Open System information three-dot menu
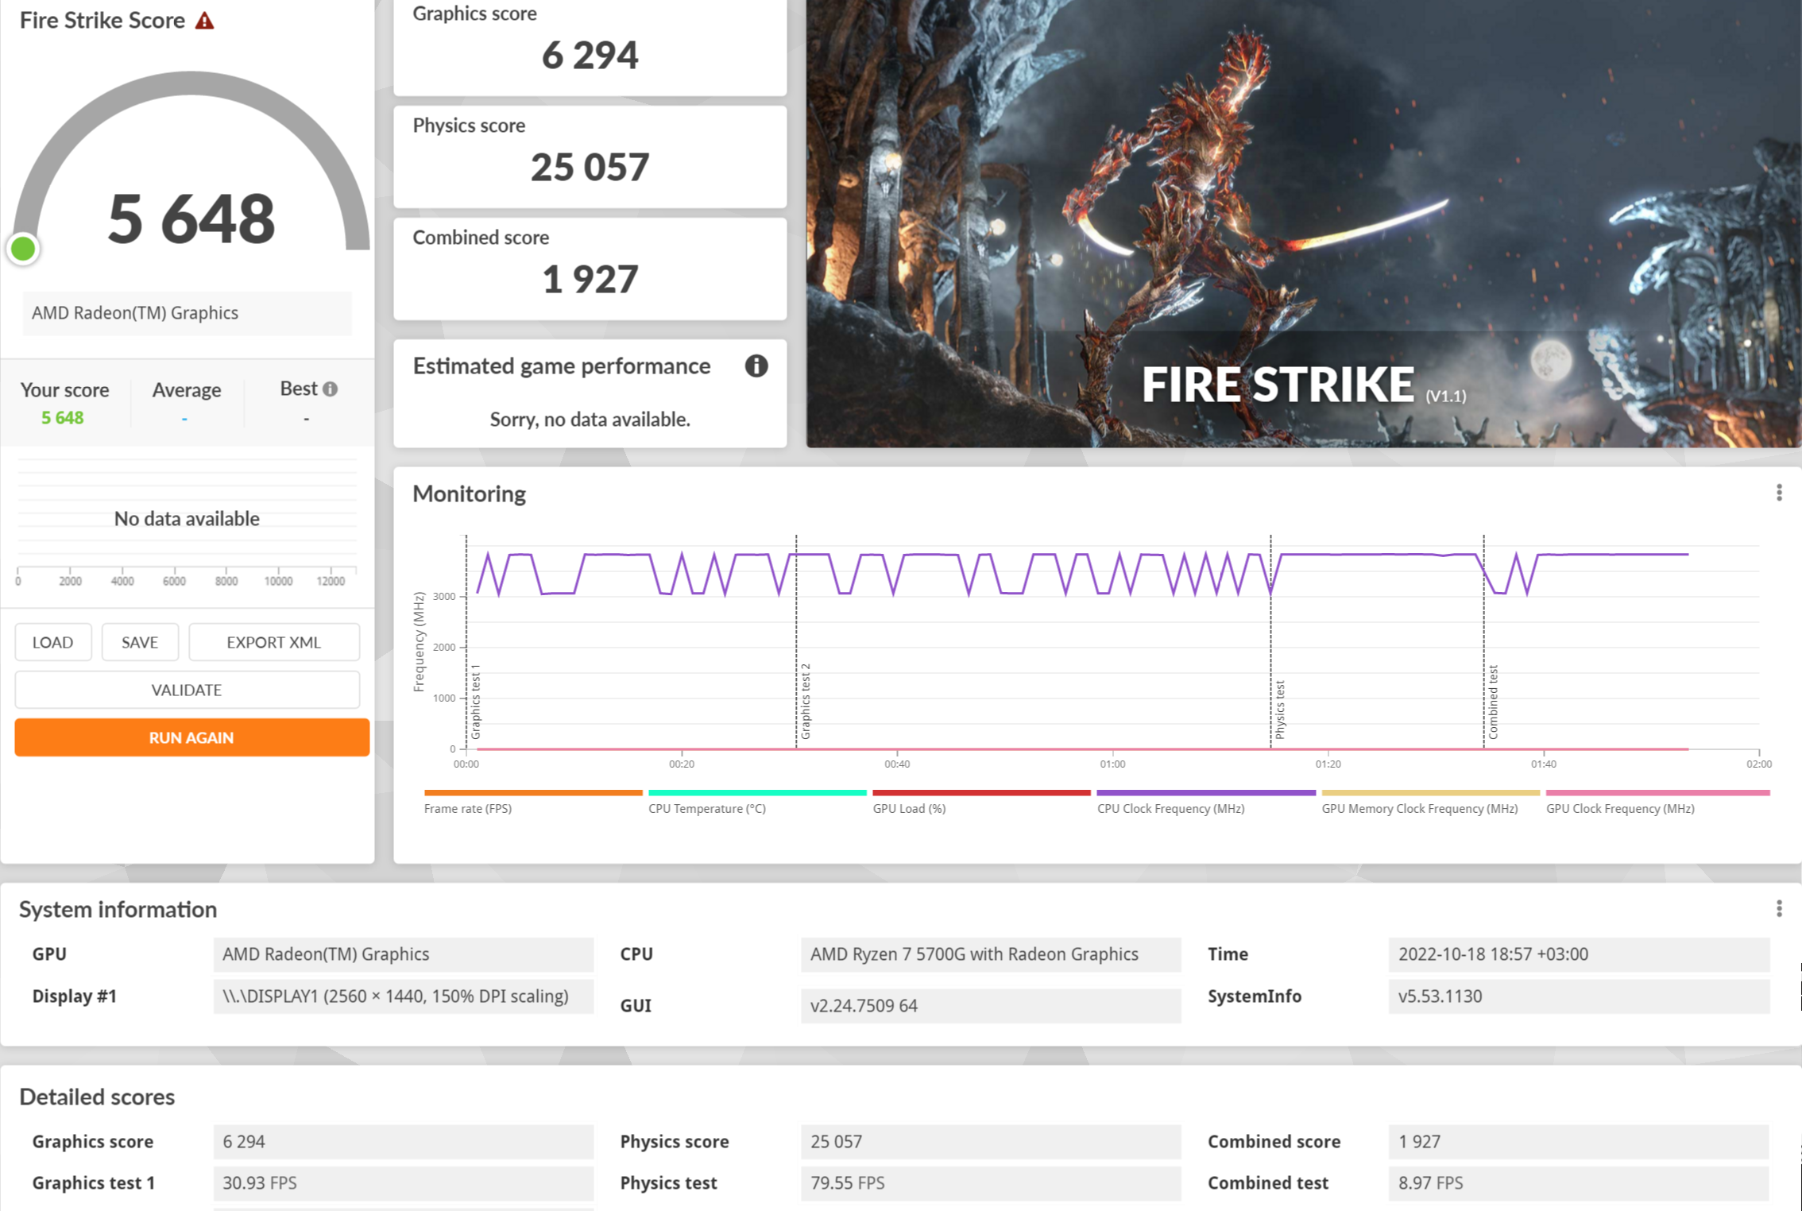 1778,908
